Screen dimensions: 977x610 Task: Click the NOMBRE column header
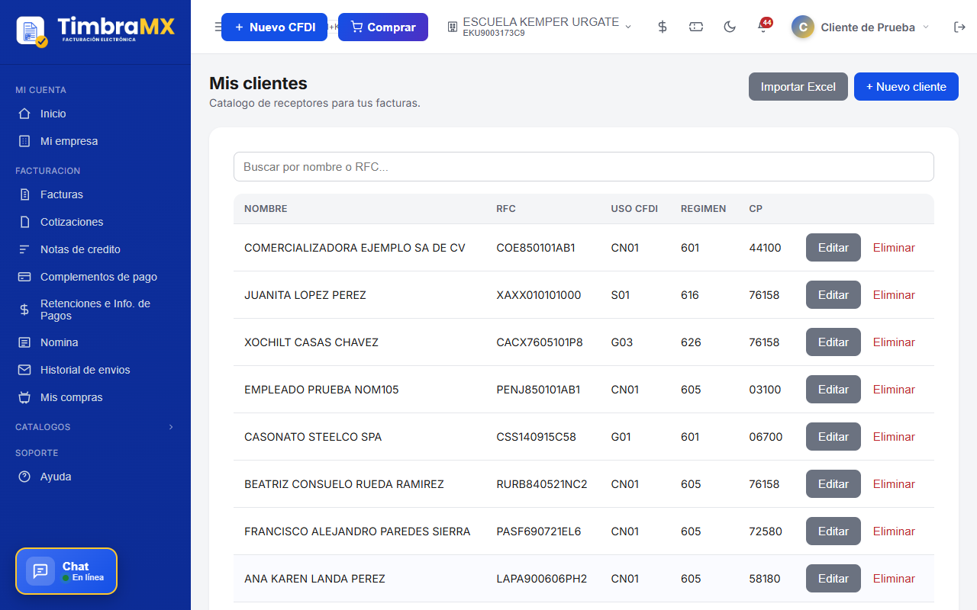coord(266,209)
